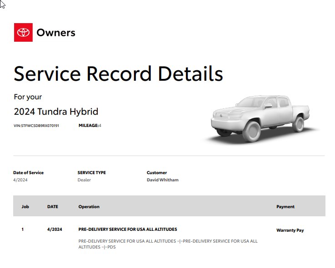Click the DATE column header
Image resolution: width=335 pixels, height=268 pixels.
[53, 207]
